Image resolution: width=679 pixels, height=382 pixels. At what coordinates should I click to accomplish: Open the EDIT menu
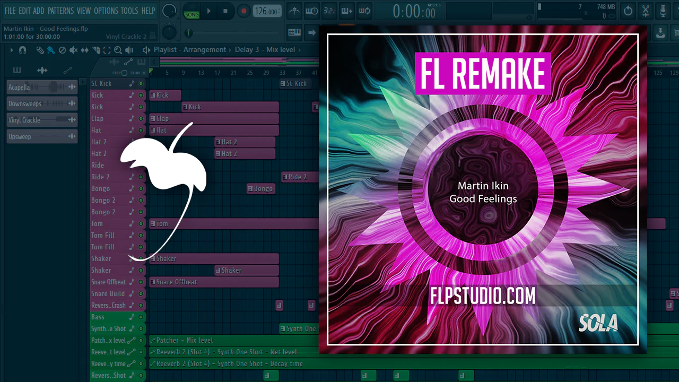coord(24,11)
